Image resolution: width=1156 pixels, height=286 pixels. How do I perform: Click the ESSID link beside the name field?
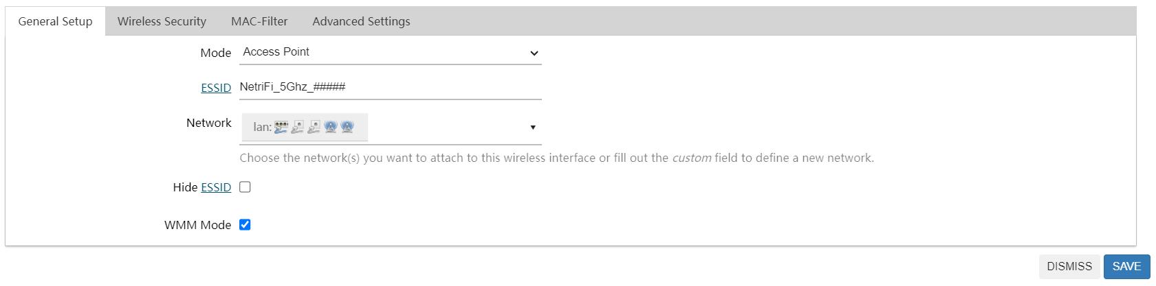[216, 88]
